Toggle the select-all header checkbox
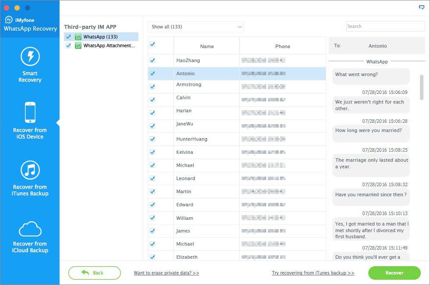Screen dimensions: 430x285 point(152,44)
